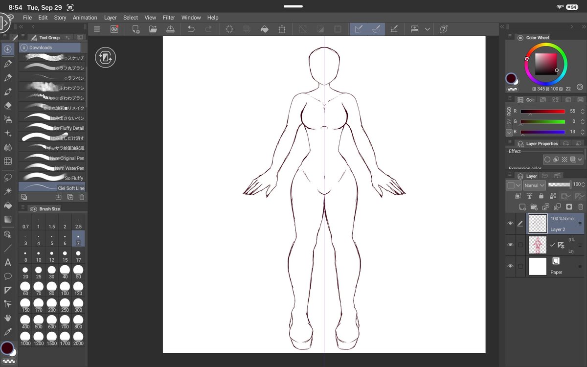Select the Decoration sparkle tool
587x367 pixels.
pyautogui.click(x=8, y=133)
